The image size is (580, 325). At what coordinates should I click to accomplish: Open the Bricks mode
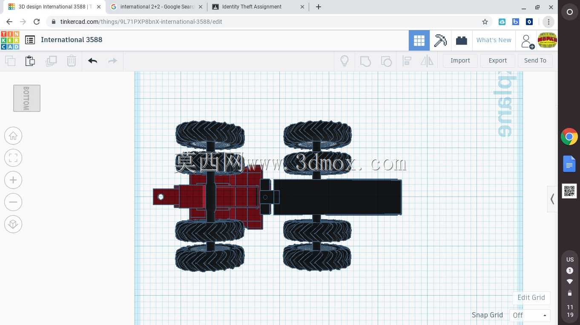tap(461, 40)
